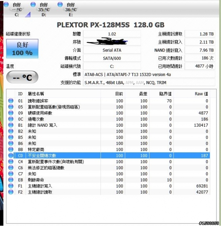Image resolution: width=221 pixels, height=226 pixels.
Task: Click the health status 良好 100 % button
Action: (22, 49)
